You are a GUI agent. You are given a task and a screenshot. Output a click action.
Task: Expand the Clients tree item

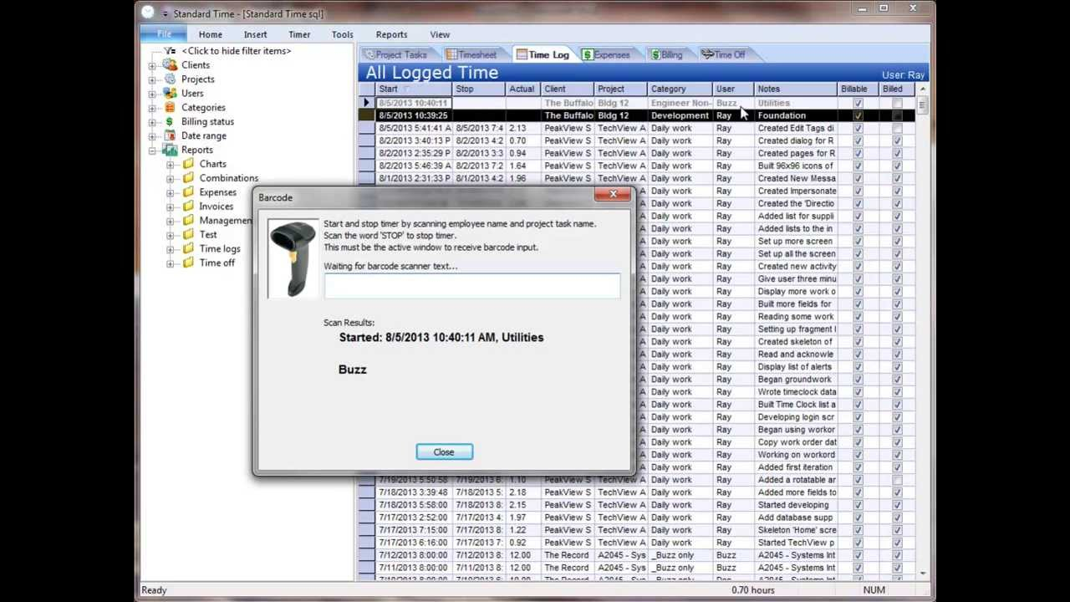tap(151, 65)
